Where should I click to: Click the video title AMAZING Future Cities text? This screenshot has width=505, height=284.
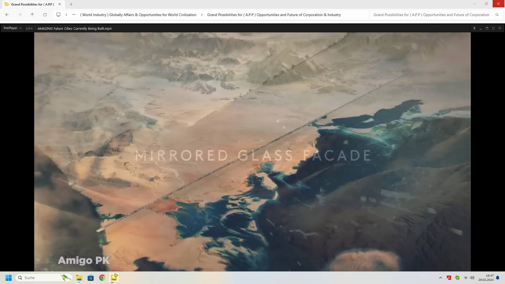pyautogui.click(x=74, y=28)
